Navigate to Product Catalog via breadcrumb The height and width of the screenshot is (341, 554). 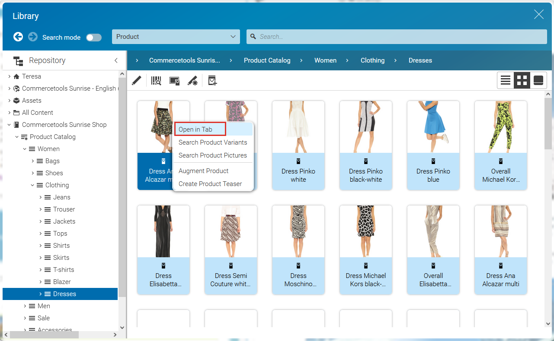(x=267, y=60)
